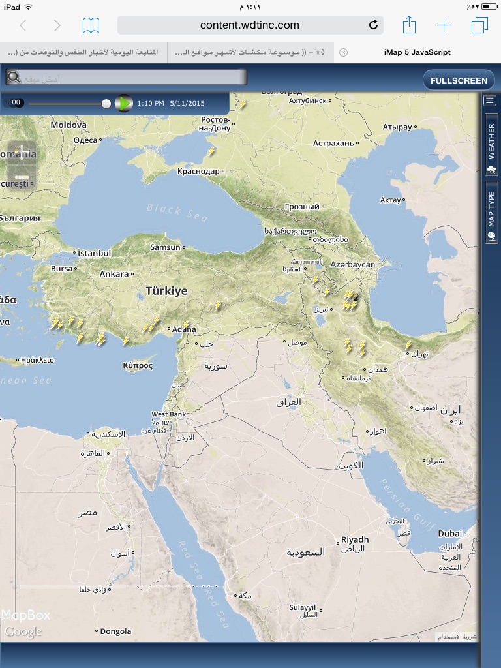Show all tabs overview icon

(x=479, y=25)
